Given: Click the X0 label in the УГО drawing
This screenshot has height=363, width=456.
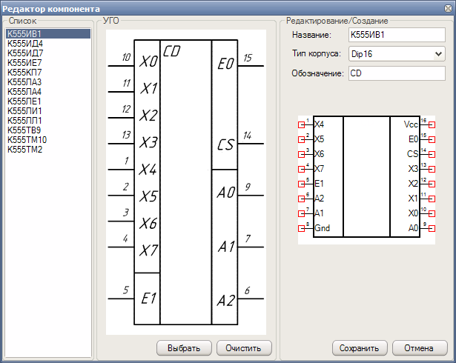Looking at the screenshot, I should coord(148,61).
